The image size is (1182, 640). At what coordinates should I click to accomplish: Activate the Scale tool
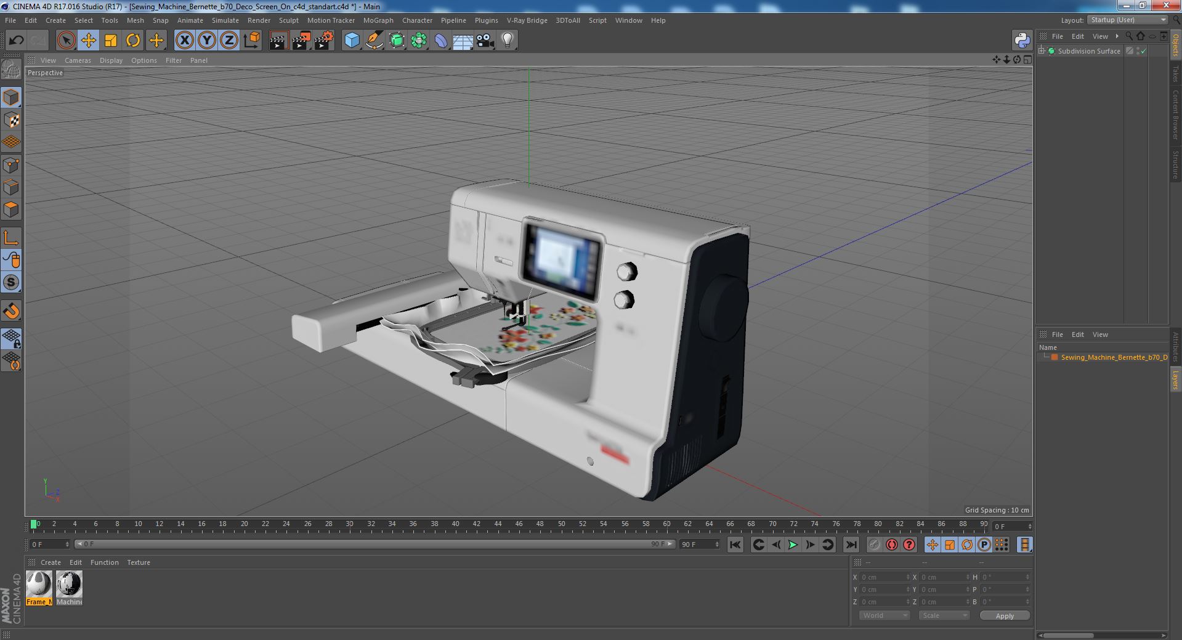tap(111, 41)
